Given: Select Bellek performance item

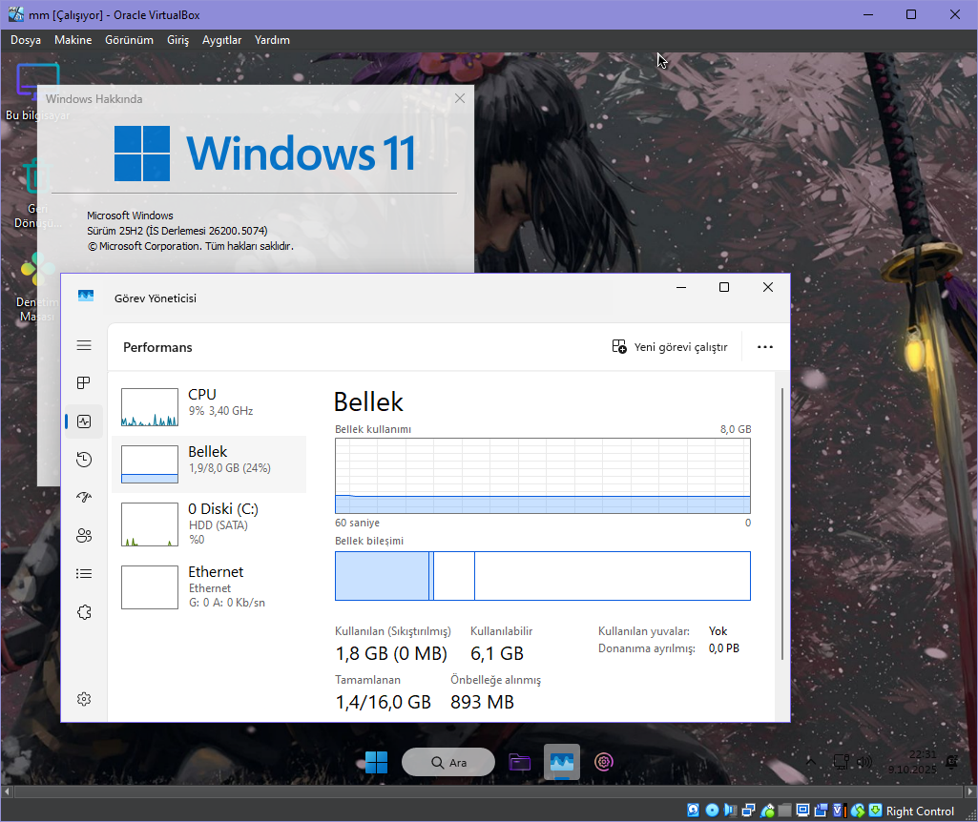Looking at the screenshot, I should click(209, 464).
